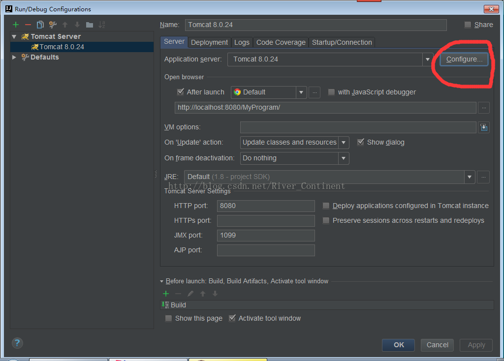Switch to the Server tab
504x361 pixels.
click(174, 42)
